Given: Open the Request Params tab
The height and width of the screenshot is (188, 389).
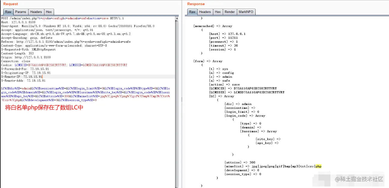Looking at the screenshot, I should point(21,12).
